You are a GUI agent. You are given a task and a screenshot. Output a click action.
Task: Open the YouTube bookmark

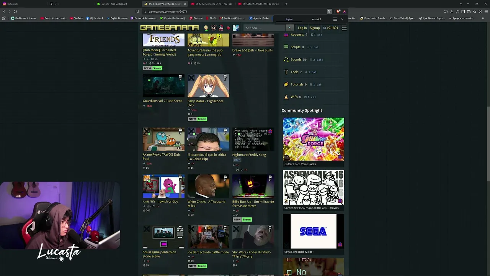pyautogui.click(x=77, y=18)
